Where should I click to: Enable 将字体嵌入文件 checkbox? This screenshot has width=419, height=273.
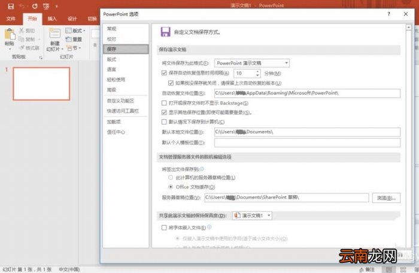[164, 227]
